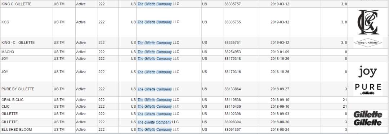Viewport: 389px width, 134px height.
Task: Select the Active status in BLUSHED BLOOM row
Action: point(81,130)
